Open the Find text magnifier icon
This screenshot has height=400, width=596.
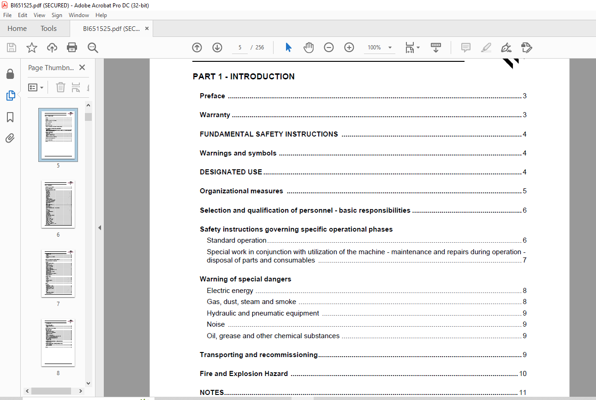click(x=93, y=48)
